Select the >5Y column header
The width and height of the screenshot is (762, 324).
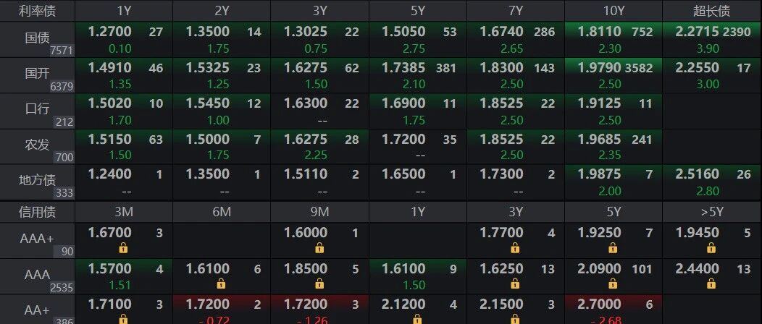tap(711, 211)
